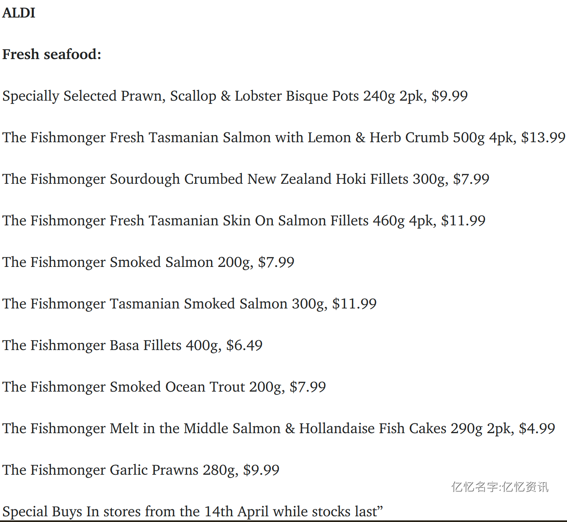Select the Special Buys 14th April line
Image resolution: width=567 pixels, height=522 pixels.
pyautogui.click(x=193, y=512)
